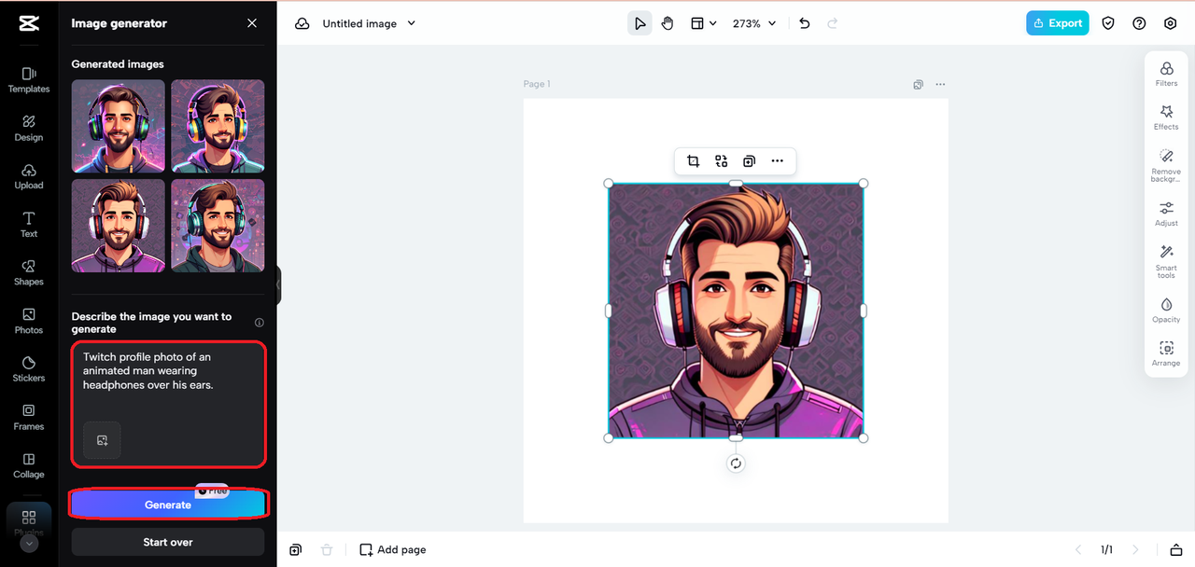Open the Collage sidebar panel
Image resolution: width=1195 pixels, height=567 pixels.
click(x=29, y=466)
